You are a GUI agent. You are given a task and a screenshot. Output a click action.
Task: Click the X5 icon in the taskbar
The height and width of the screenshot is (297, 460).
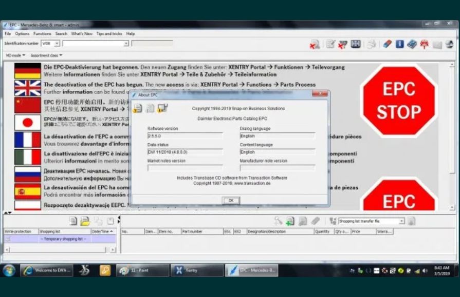pos(84,270)
